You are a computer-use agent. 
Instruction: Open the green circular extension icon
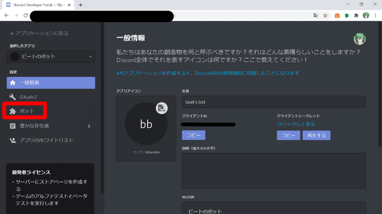pos(347,16)
